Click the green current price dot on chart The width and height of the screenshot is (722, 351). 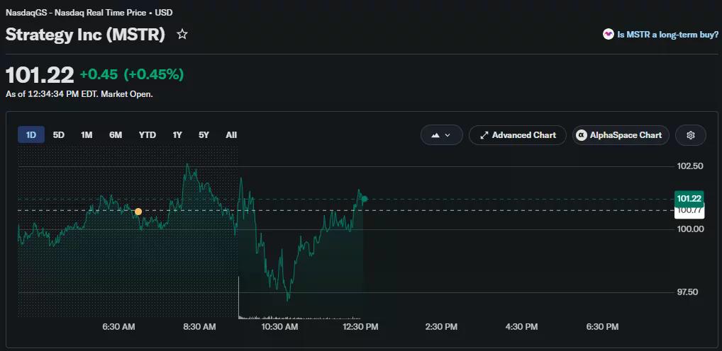click(x=365, y=199)
